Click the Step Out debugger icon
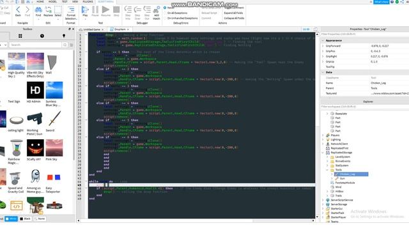Image resolution: width=409 pixels, height=230 pixels. tap(147, 10)
